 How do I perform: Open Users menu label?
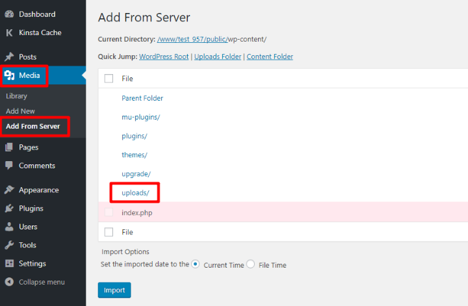coord(28,227)
